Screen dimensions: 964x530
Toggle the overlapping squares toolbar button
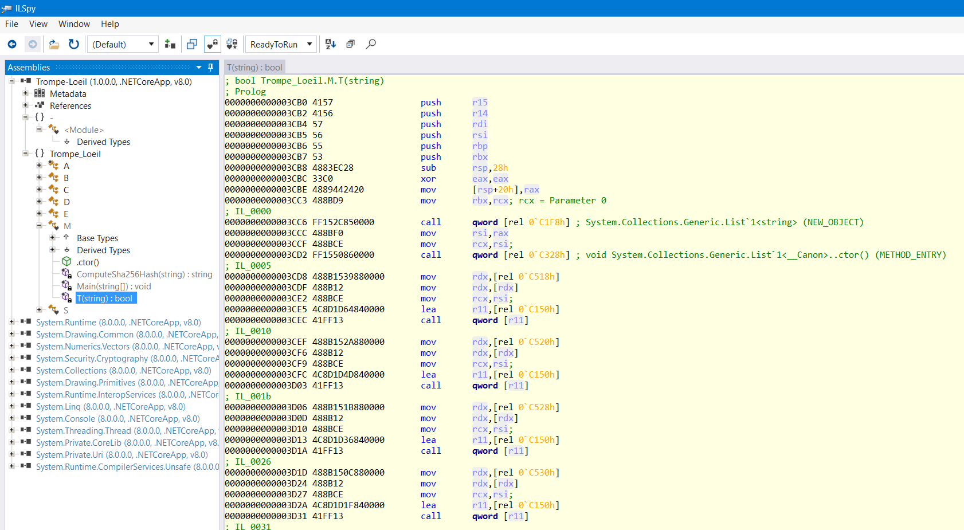[x=192, y=44]
